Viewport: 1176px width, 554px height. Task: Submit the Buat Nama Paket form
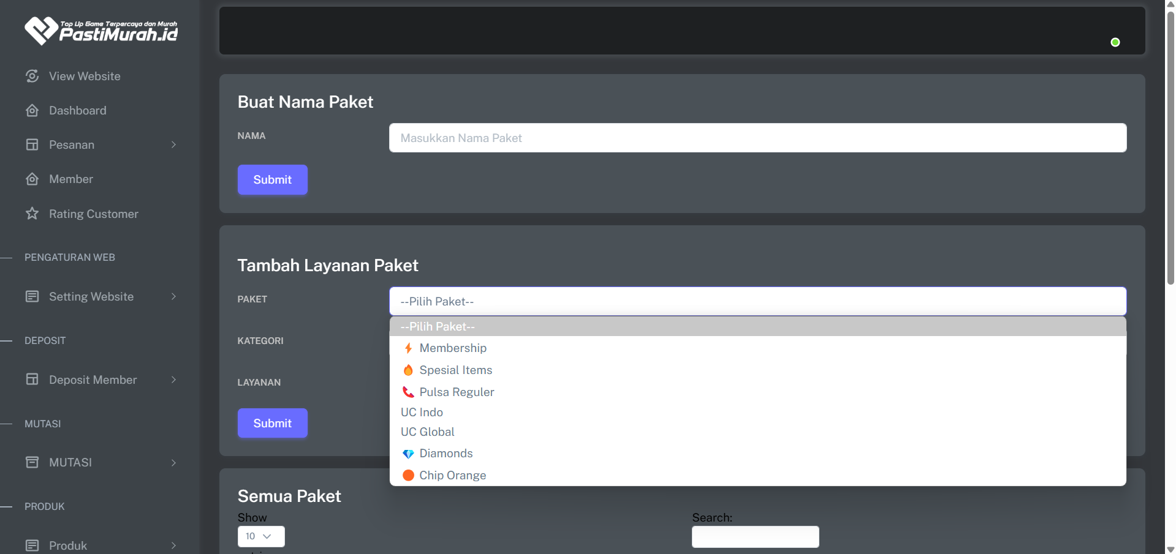tap(272, 180)
